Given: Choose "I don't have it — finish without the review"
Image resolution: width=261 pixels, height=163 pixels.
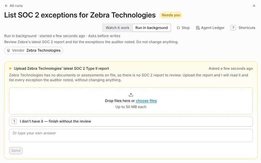Looking at the screenshot, I should tap(131, 121).
